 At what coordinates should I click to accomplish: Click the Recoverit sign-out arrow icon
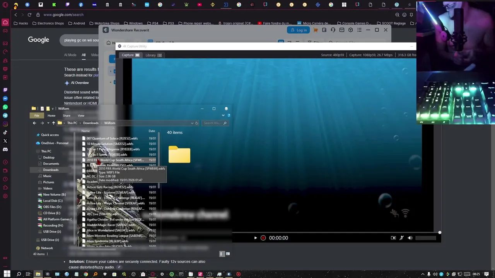point(324,30)
